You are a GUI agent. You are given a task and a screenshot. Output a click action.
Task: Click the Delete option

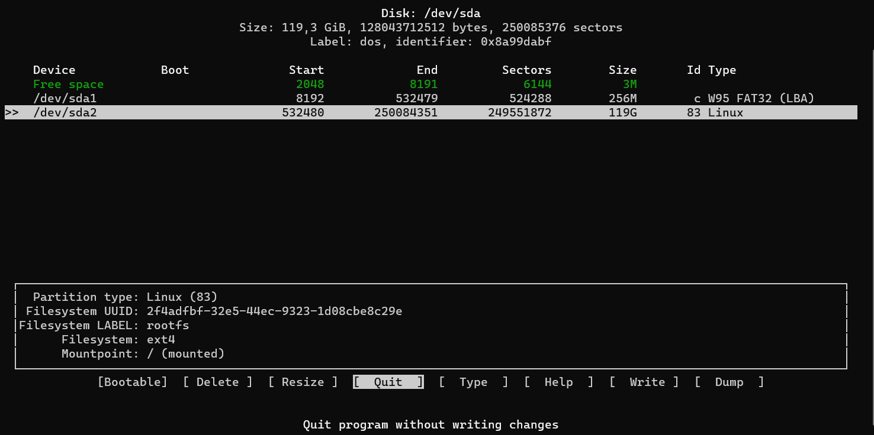(217, 382)
